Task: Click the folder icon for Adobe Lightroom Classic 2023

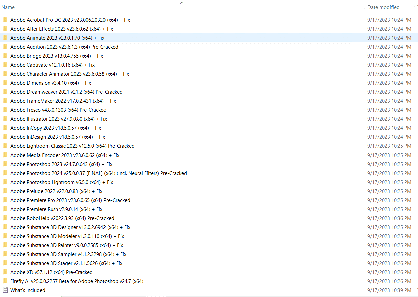Action: tap(5, 146)
